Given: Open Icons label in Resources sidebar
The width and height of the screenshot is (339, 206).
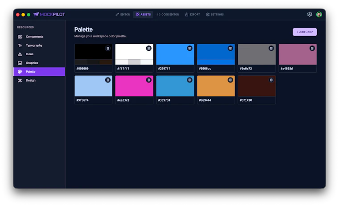Looking at the screenshot, I should pos(29,54).
